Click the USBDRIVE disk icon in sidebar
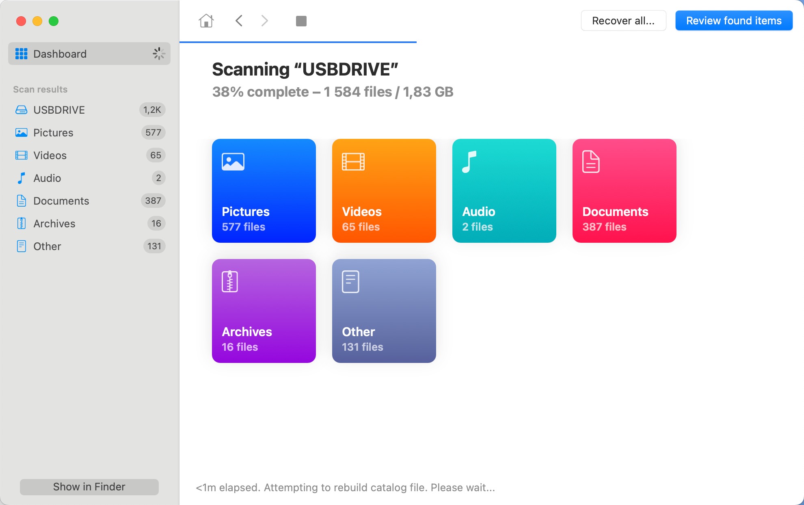Image resolution: width=804 pixels, height=505 pixels. pyautogui.click(x=21, y=110)
